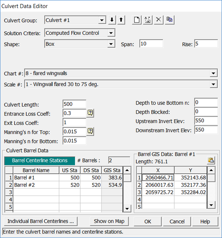
Task: Select the Barrel #2 name cell
Action: pyautogui.click(x=36, y=185)
